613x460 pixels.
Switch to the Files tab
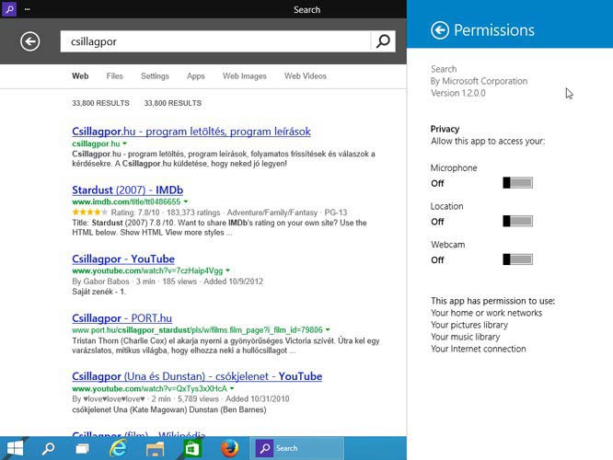coord(114,76)
